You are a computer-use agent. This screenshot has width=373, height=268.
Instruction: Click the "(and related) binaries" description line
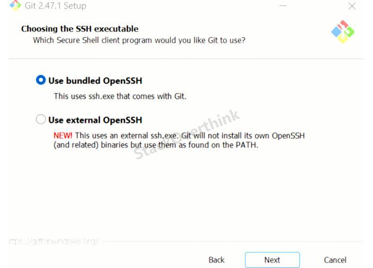tap(156, 145)
